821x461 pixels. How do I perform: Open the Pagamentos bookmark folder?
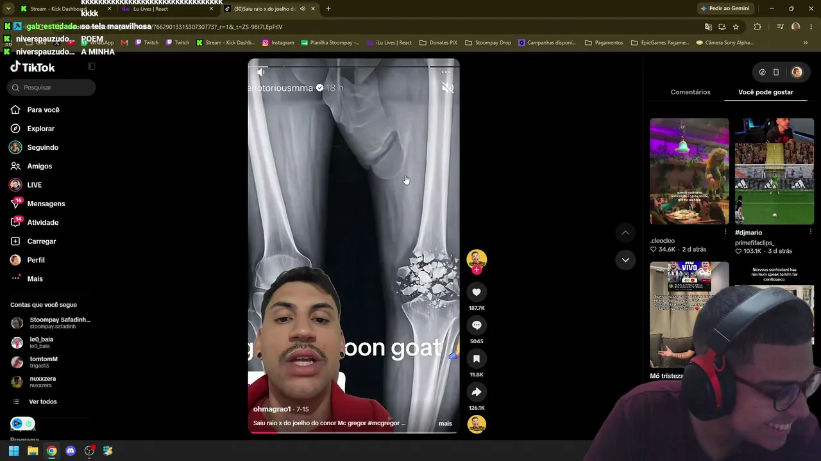[x=604, y=43]
